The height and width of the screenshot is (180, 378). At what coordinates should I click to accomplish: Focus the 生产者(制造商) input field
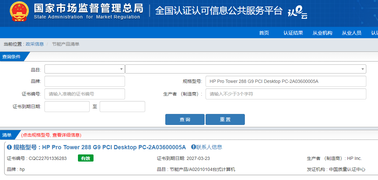(x=286, y=94)
